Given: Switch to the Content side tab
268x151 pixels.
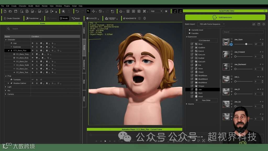Looking at the screenshot, I should [x=84, y=30].
